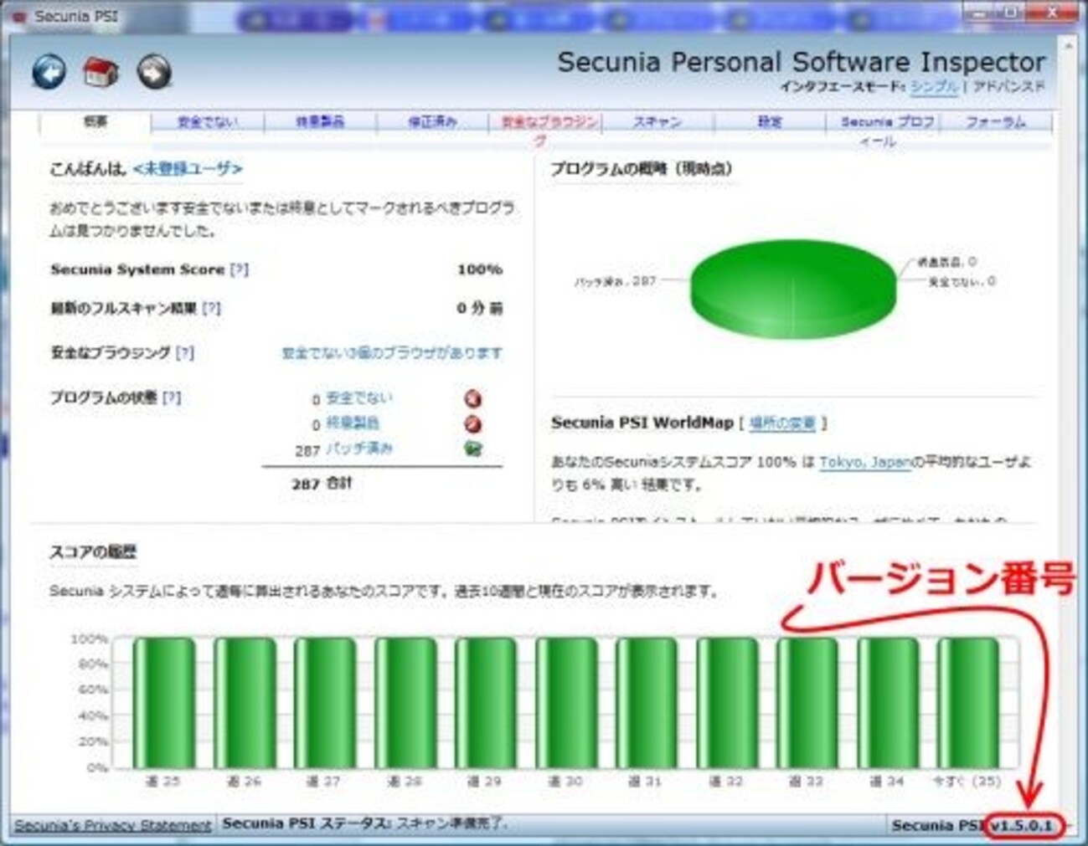Select the week 31 score bar

click(647, 703)
